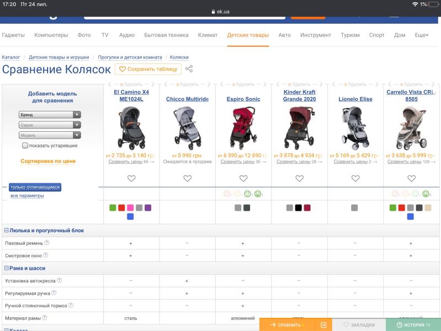Viewport: 441px width, 331px height.
Task: Select beige color swatch for Carrello Vista
Action: pyautogui.click(x=428, y=207)
